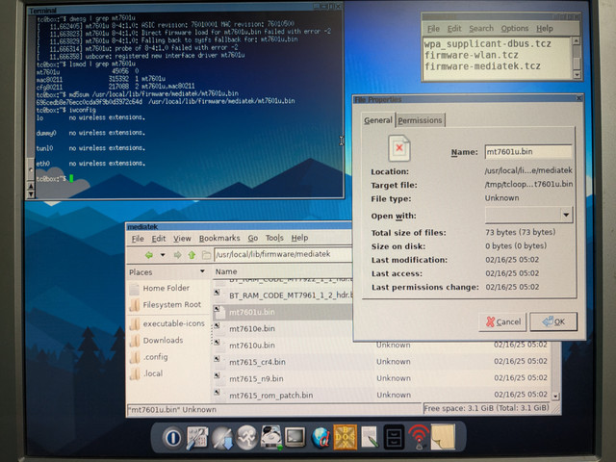Open the Bookmarks menu in file manager

coord(219,238)
